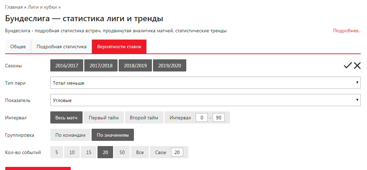The width and height of the screenshot is (367, 170).
Task: Go to Главная breadcrumb link
Action: 14,7
